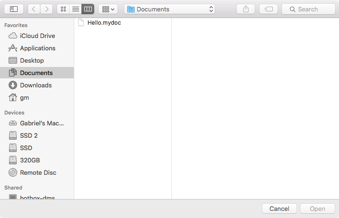
Task: Click the Share toolbar icon
Action: click(246, 9)
